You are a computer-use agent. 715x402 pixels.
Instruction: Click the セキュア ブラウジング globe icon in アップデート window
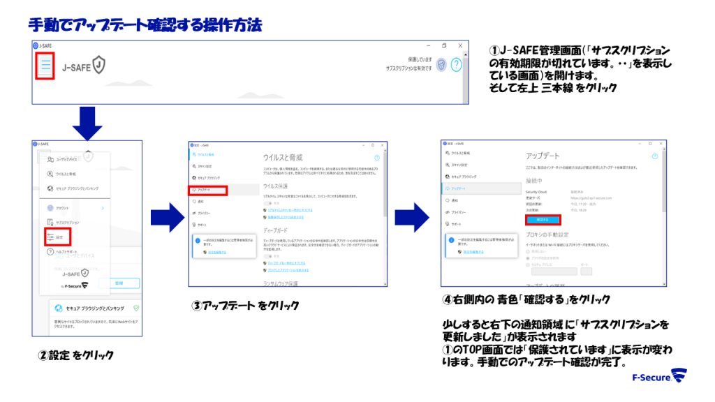coord(447,177)
